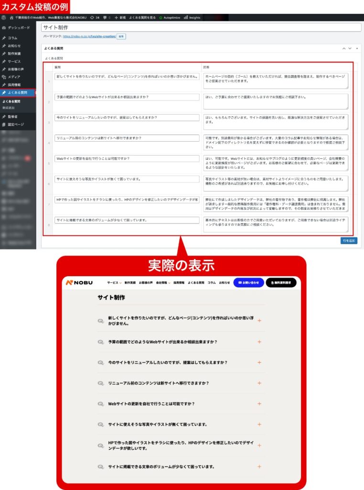This screenshot has height=490, width=364.
Task: Click the メディア media icon in sidebar
Action: pos(4,77)
